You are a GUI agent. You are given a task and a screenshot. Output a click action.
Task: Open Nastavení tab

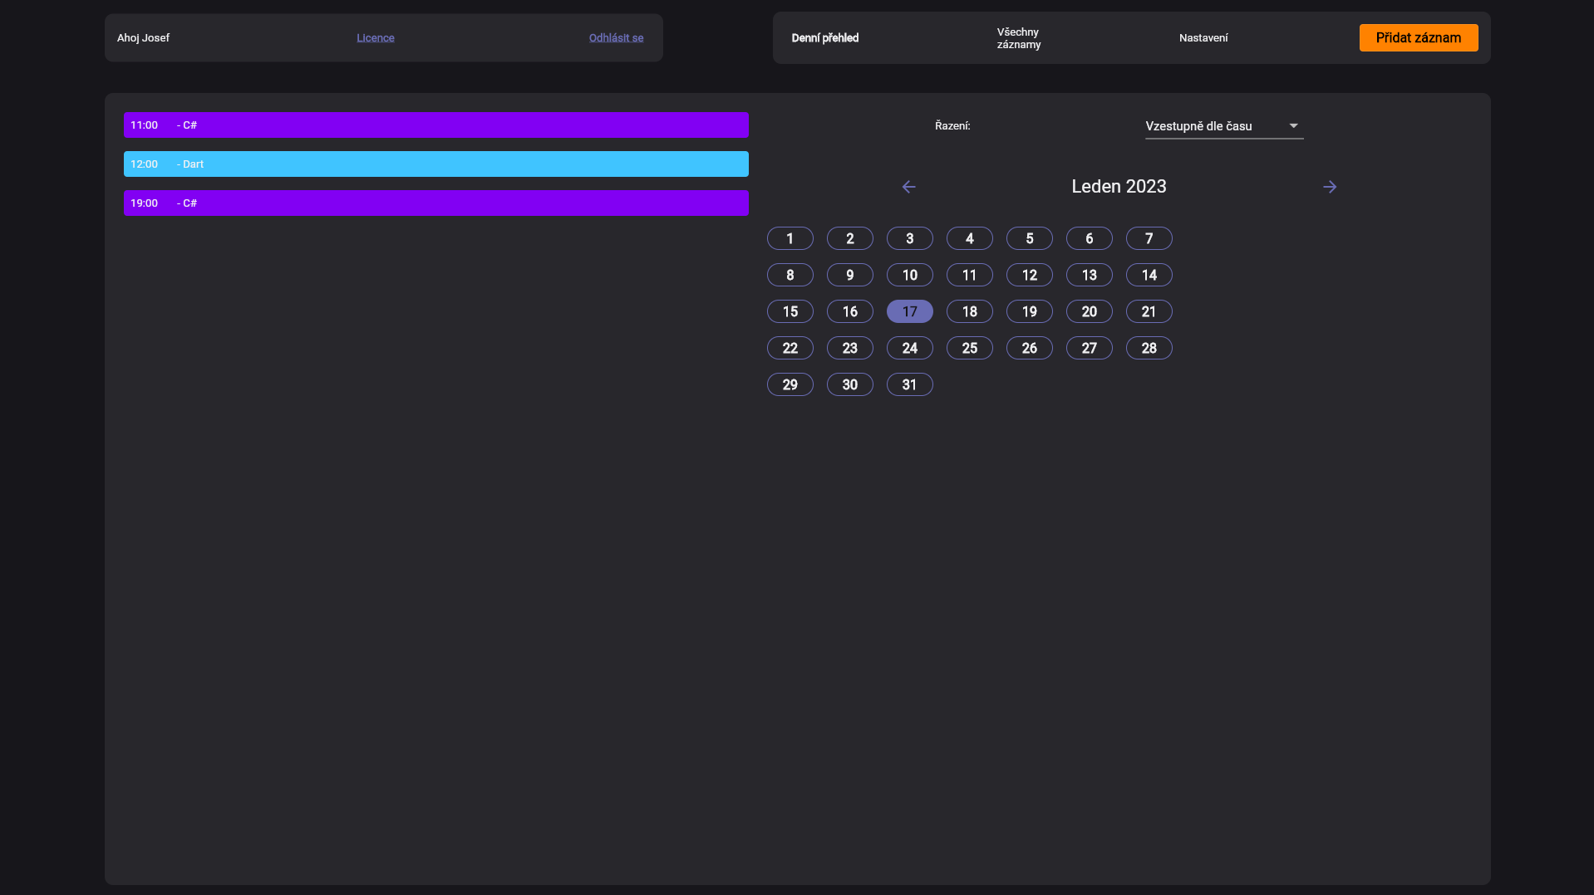click(x=1203, y=38)
